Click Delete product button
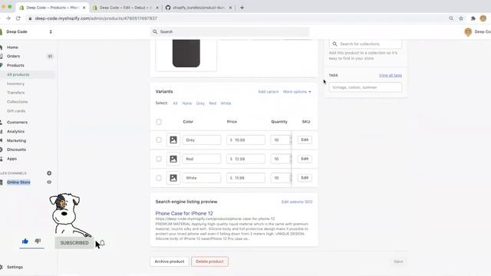This screenshot has width=491, height=276. click(209, 261)
